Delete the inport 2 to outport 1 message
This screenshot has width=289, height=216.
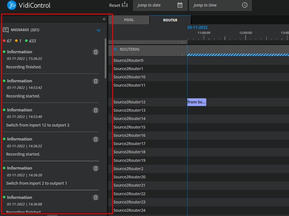click(x=95, y=168)
